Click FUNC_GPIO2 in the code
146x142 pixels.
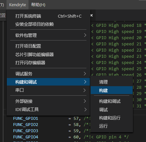26,125
